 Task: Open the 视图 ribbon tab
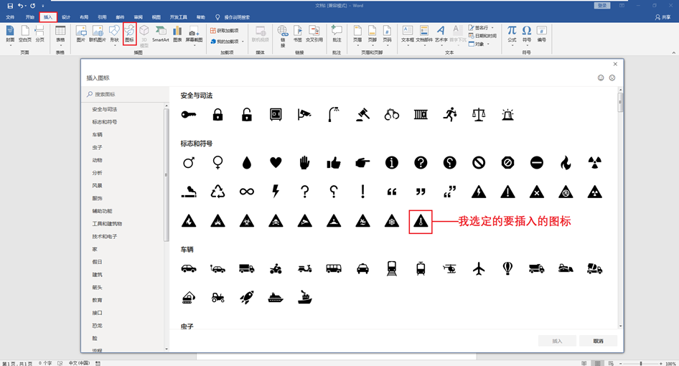point(156,17)
